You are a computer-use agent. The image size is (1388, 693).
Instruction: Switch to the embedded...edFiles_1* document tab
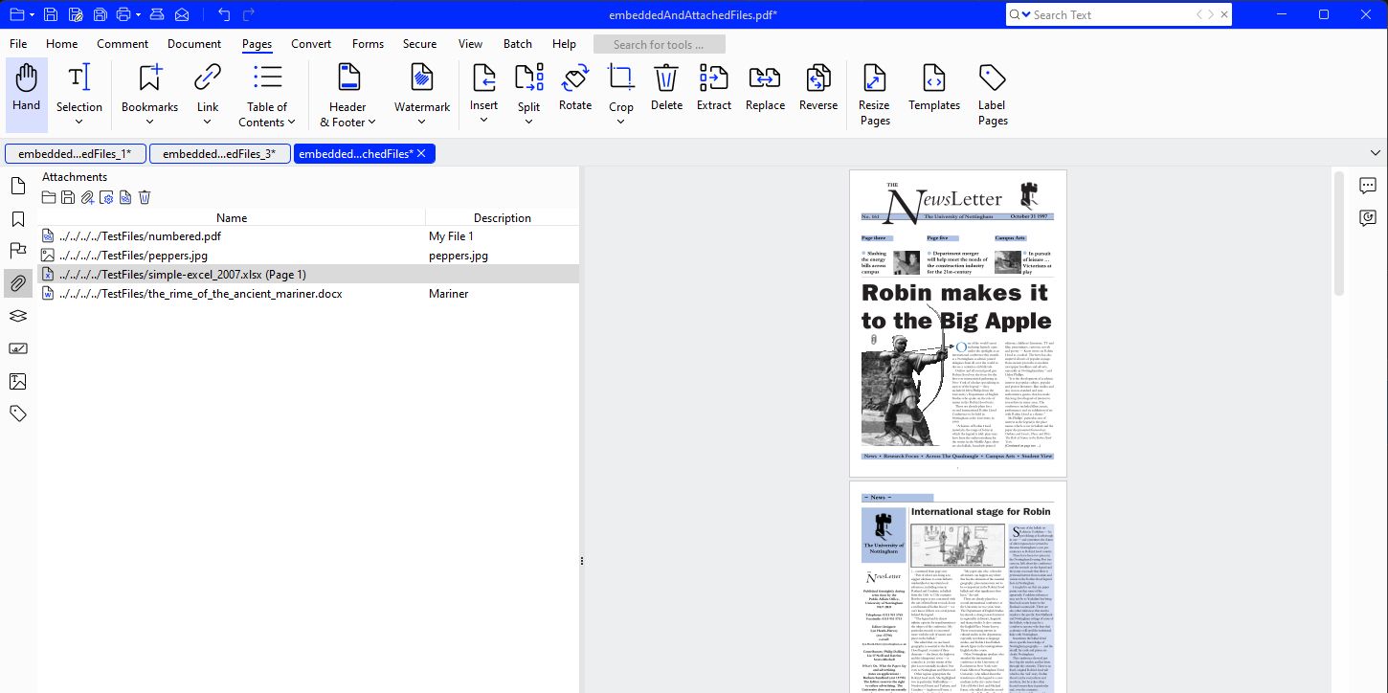click(76, 153)
